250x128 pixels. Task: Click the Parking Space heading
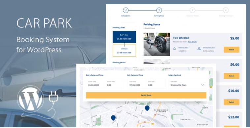[x=152, y=24]
